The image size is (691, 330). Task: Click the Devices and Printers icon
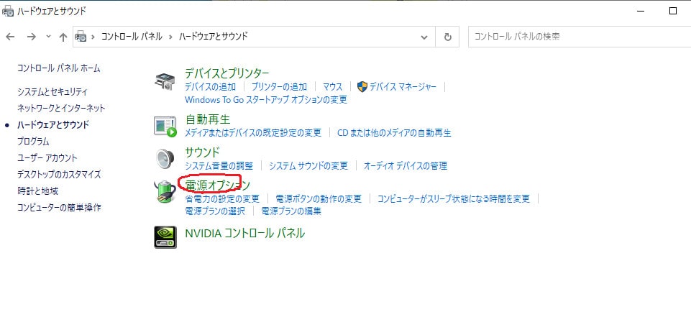pos(165,81)
